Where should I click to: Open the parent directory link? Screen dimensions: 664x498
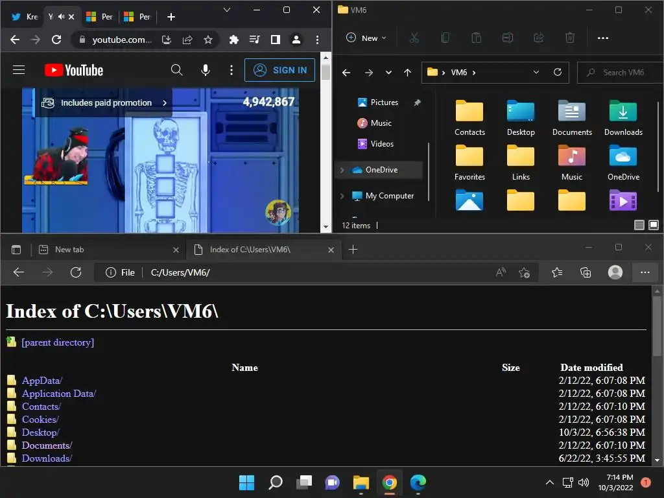tap(58, 342)
